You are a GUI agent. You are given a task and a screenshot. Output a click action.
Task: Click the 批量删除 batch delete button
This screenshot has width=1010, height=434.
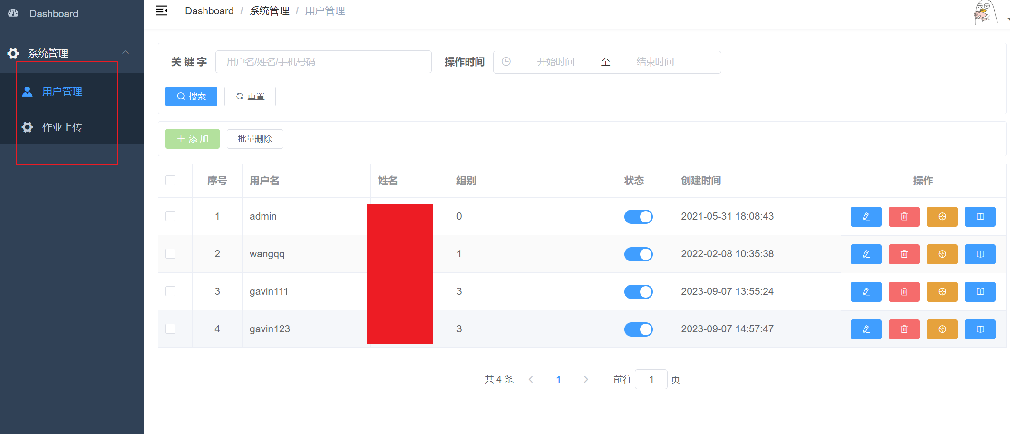pyautogui.click(x=255, y=139)
